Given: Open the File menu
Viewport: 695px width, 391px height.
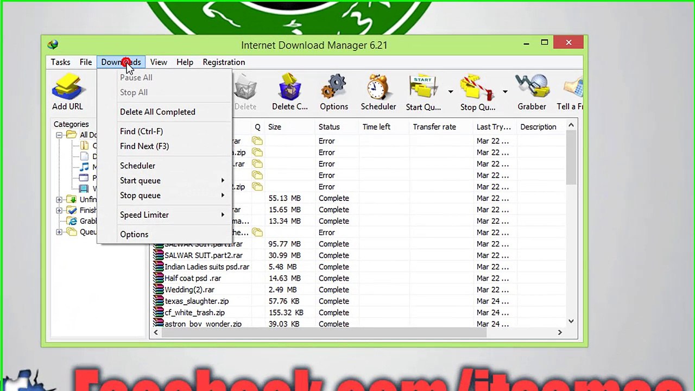Looking at the screenshot, I should point(86,62).
